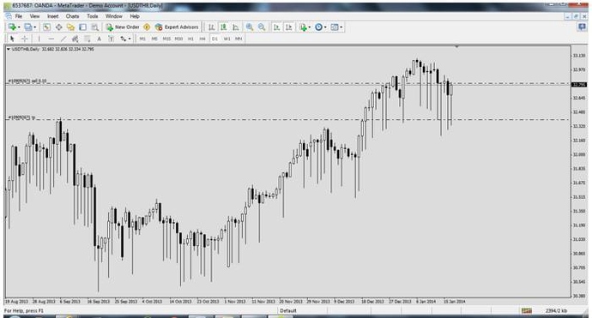Switch timeframe to W1
Image resolution: width=592 pixels, height=318 pixels.
point(227,39)
